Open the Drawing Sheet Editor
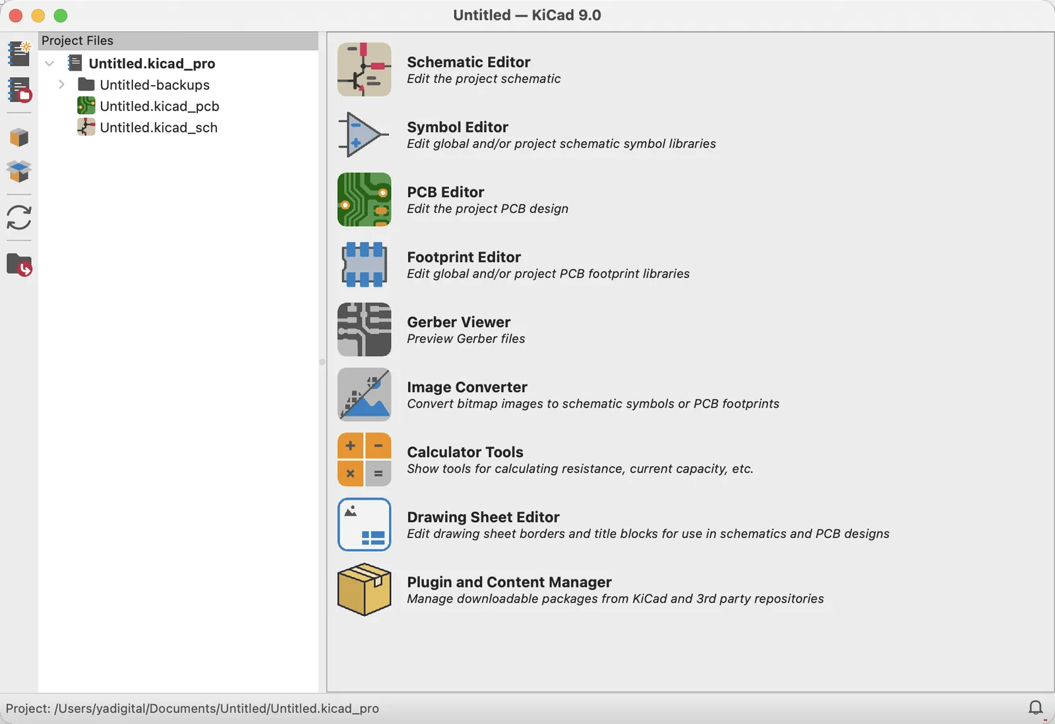This screenshot has height=724, width=1055. [483, 516]
